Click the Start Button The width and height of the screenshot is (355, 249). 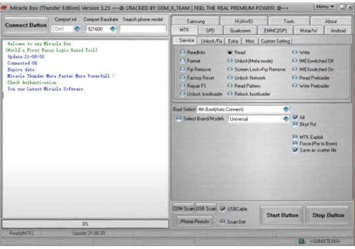pos(282,215)
